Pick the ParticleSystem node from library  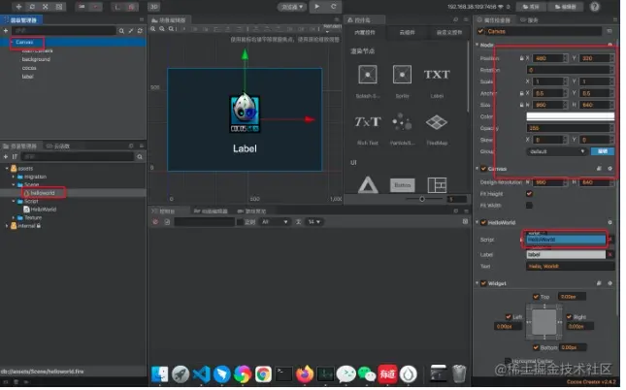(402, 121)
